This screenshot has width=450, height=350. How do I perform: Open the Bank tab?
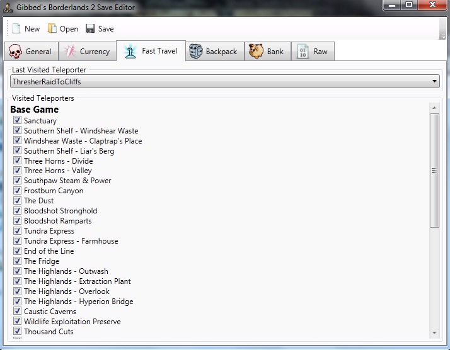pos(268,52)
